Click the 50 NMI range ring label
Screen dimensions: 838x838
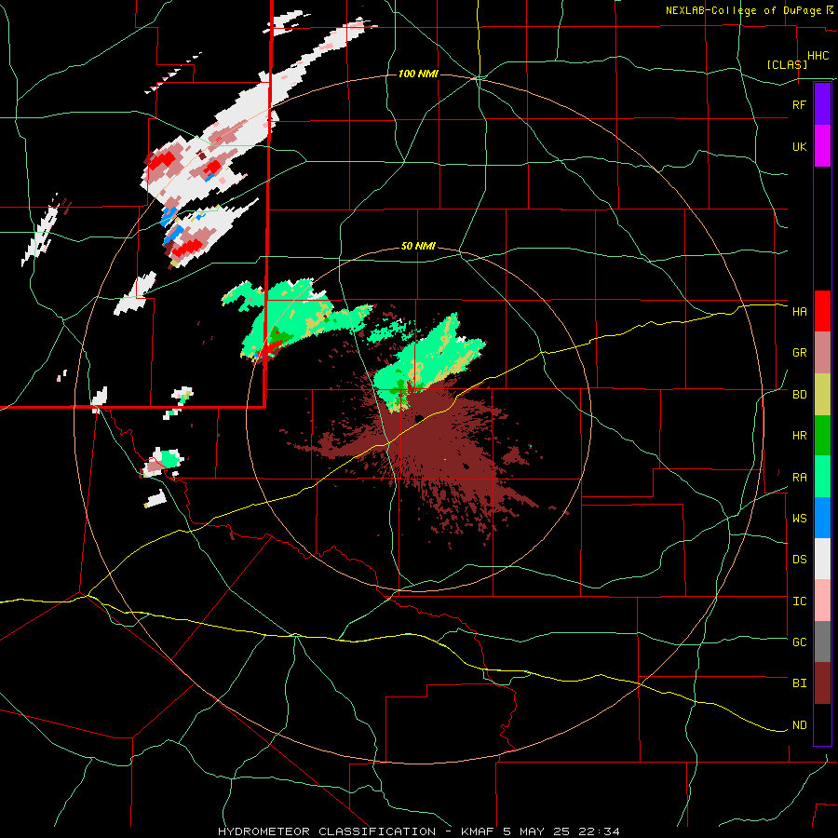(418, 247)
